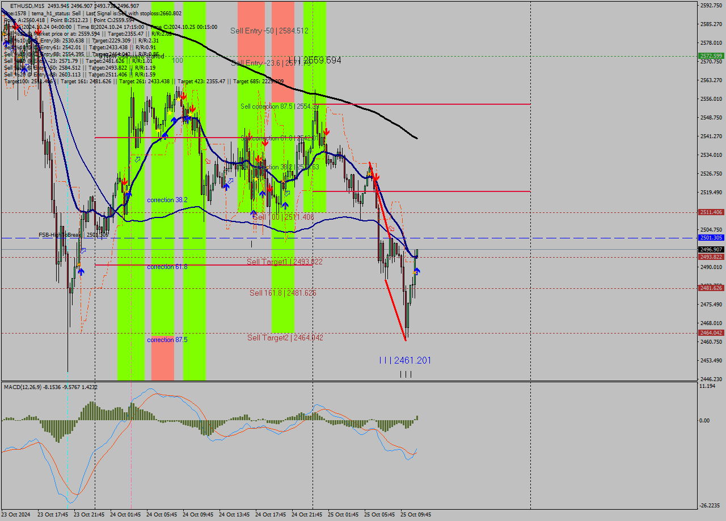Click the '25 Oct 05:45' time label

pos(379,515)
